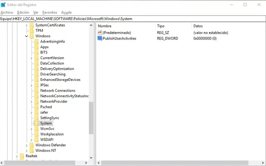The width and height of the screenshot is (266, 166).
Task: Click the WorkplaceJoin folder icon
Action: (36, 134)
